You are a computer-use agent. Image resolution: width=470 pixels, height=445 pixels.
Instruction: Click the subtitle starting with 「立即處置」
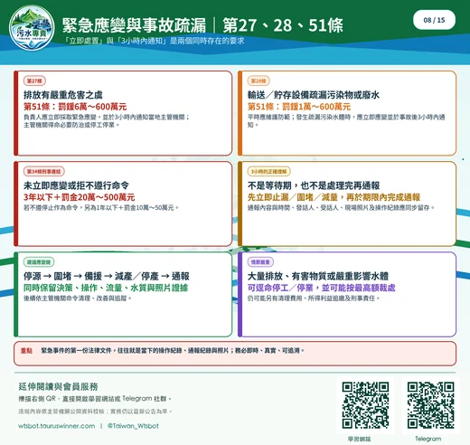[154, 41]
